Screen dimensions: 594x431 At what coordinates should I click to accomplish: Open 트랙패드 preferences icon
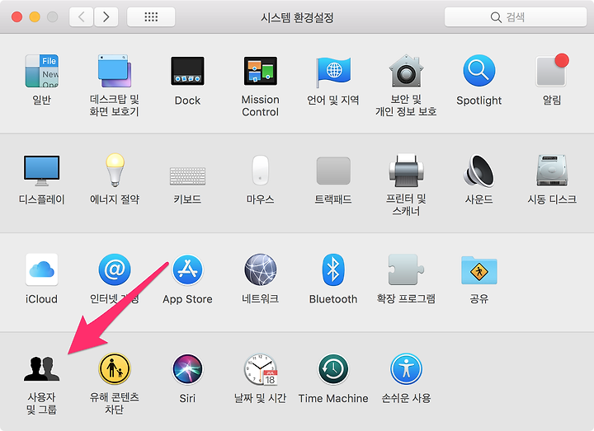tap(333, 171)
